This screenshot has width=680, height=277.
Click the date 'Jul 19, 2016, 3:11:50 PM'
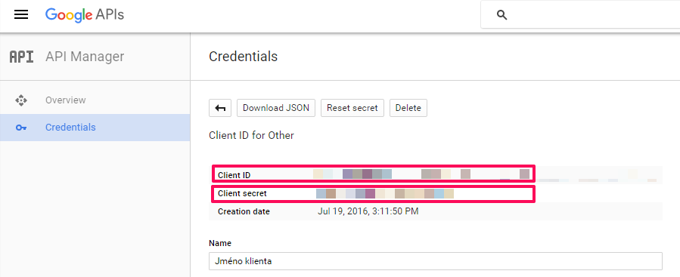coord(368,211)
